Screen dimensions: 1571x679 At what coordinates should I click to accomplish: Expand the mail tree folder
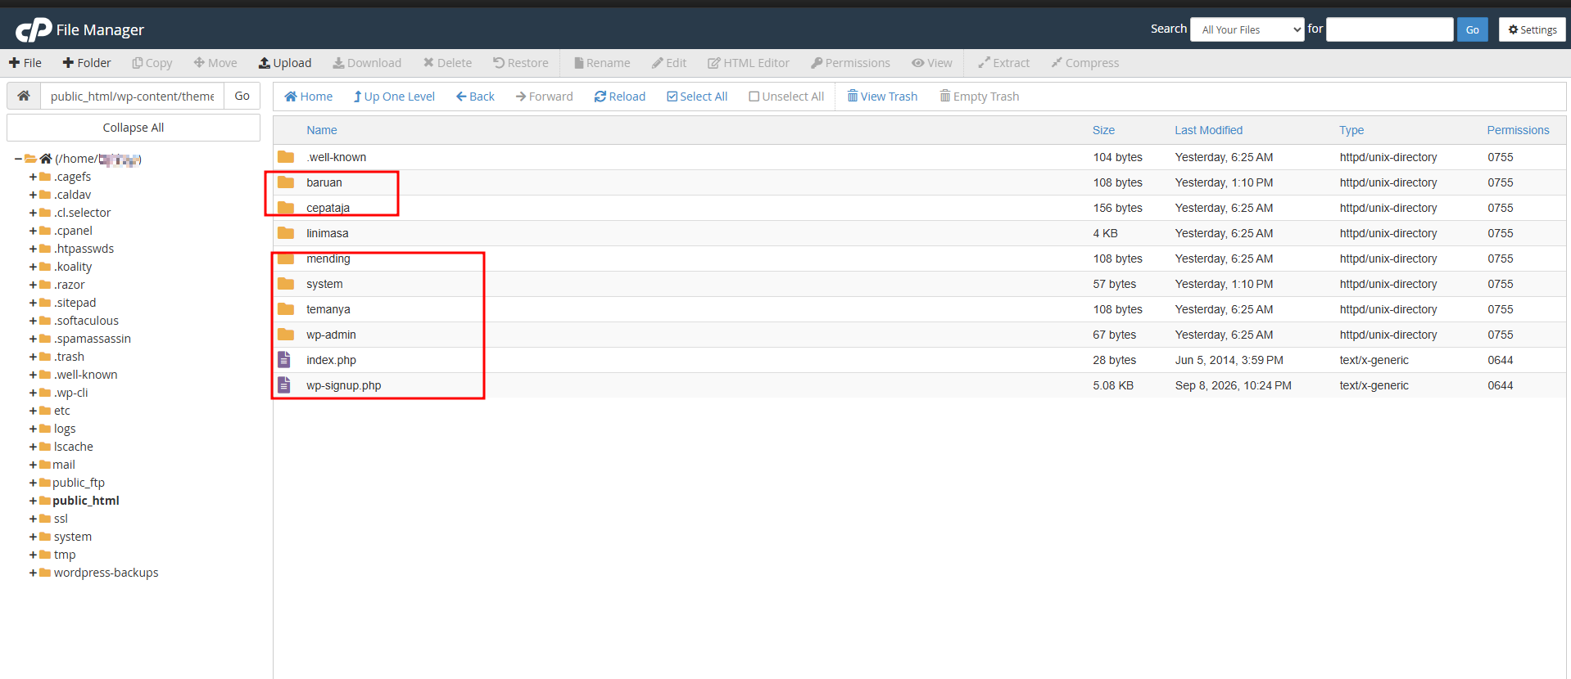34,465
